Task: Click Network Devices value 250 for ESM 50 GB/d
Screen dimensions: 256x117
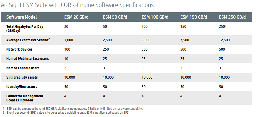Action: coord(106,49)
